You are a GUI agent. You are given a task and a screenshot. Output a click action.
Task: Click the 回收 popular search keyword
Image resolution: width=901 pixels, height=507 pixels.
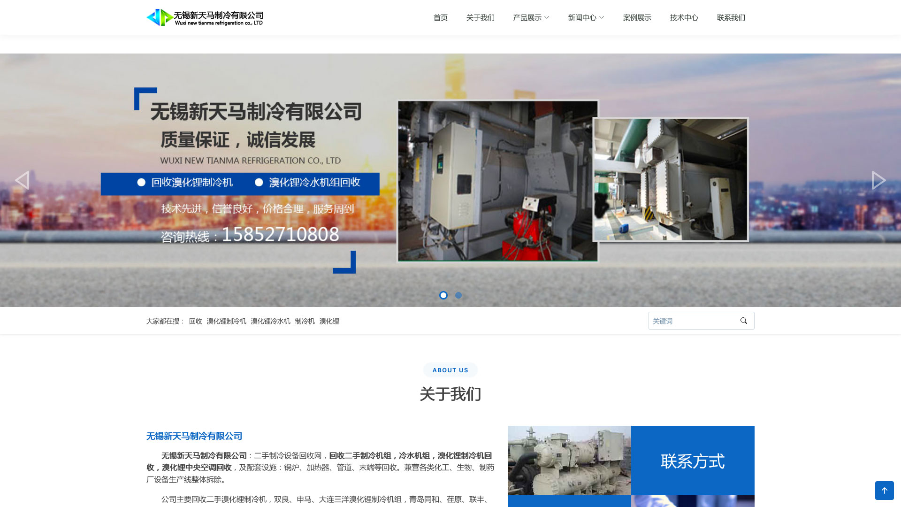pyautogui.click(x=195, y=321)
